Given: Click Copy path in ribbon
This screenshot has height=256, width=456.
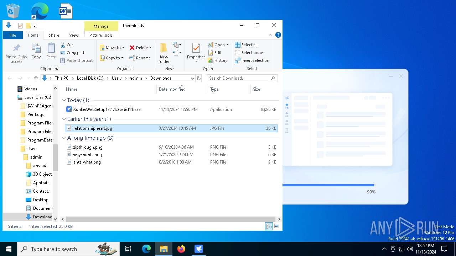Looking at the screenshot, I should [x=73, y=53].
